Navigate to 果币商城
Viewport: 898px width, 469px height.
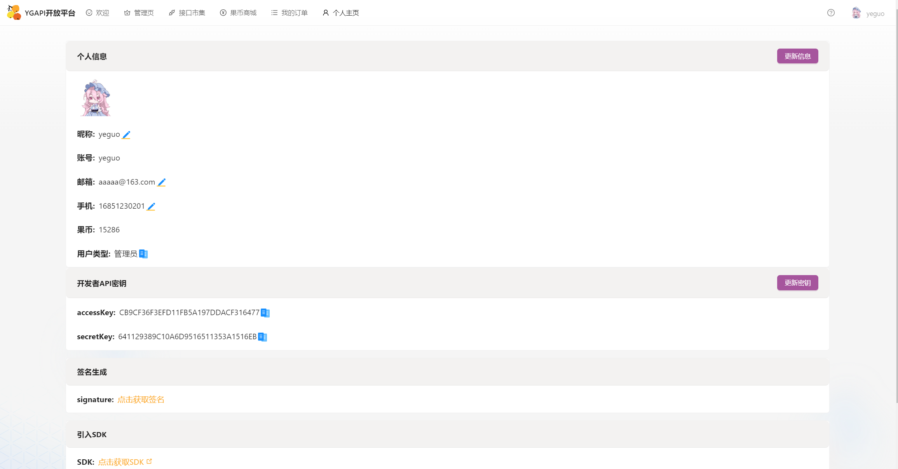(x=238, y=13)
